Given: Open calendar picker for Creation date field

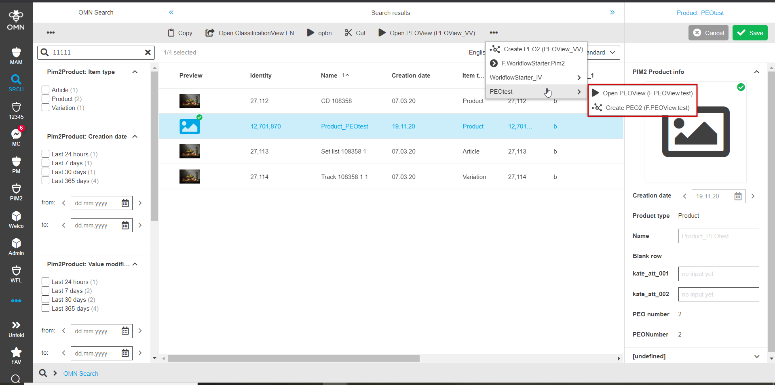Looking at the screenshot, I should coord(738,196).
